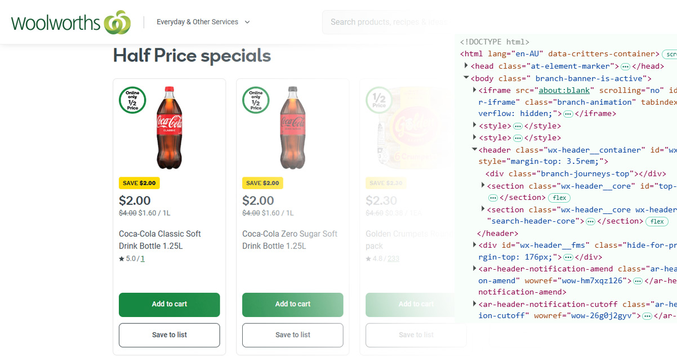Click half price badge on Coca-Cola Zero Sugar
This screenshot has width=677, height=357.
point(256,100)
